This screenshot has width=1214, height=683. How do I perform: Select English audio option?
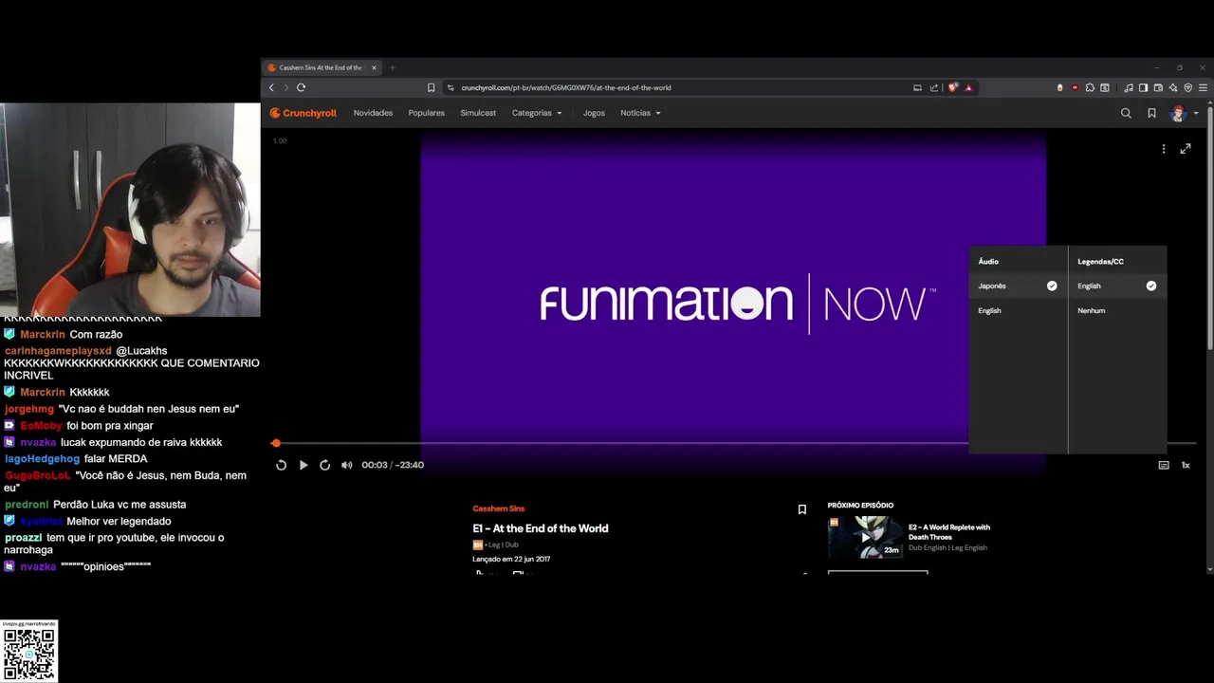(1018, 310)
